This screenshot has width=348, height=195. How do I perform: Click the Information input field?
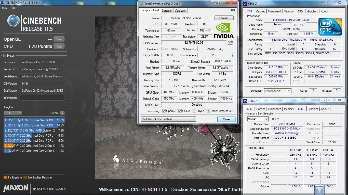pos(42,98)
